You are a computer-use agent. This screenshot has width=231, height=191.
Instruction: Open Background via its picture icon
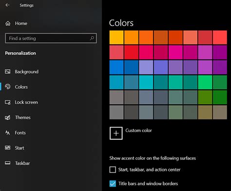point(8,72)
